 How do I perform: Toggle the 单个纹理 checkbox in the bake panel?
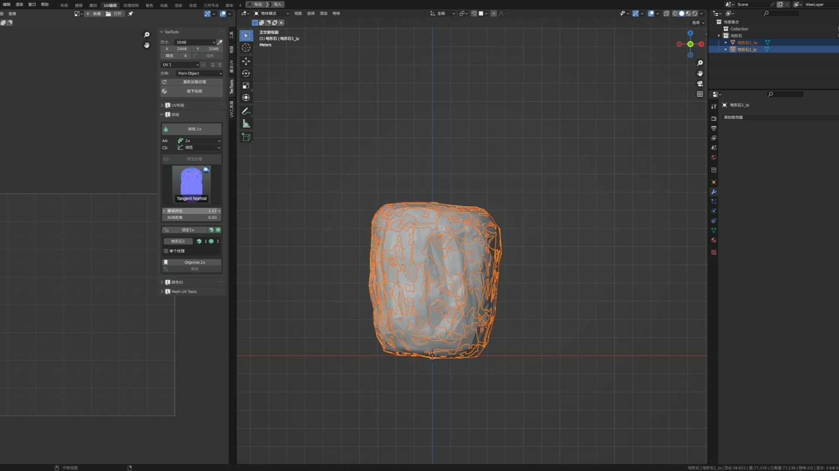point(166,251)
